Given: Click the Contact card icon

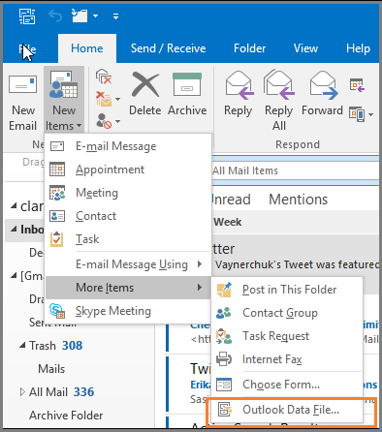Looking at the screenshot, I should pos(57,216).
